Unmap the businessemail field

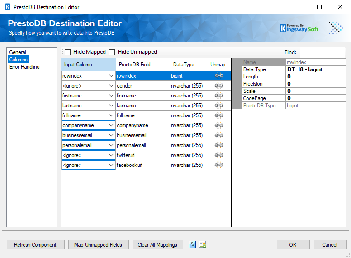click(219, 135)
